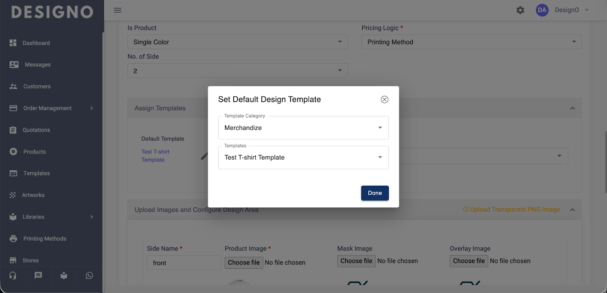Image resolution: width=607 pixels, height=293 pixels.
Task: Close the Set Default Design Template dialog
Action: pos(384,99)
